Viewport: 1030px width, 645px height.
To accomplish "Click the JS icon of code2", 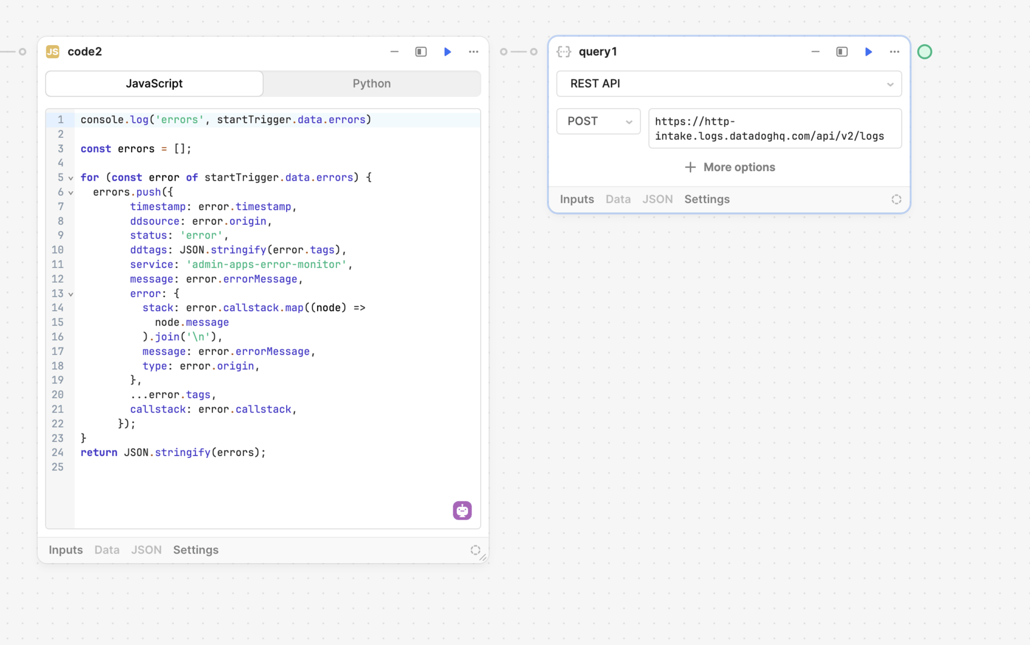I will tap(53, 52).
